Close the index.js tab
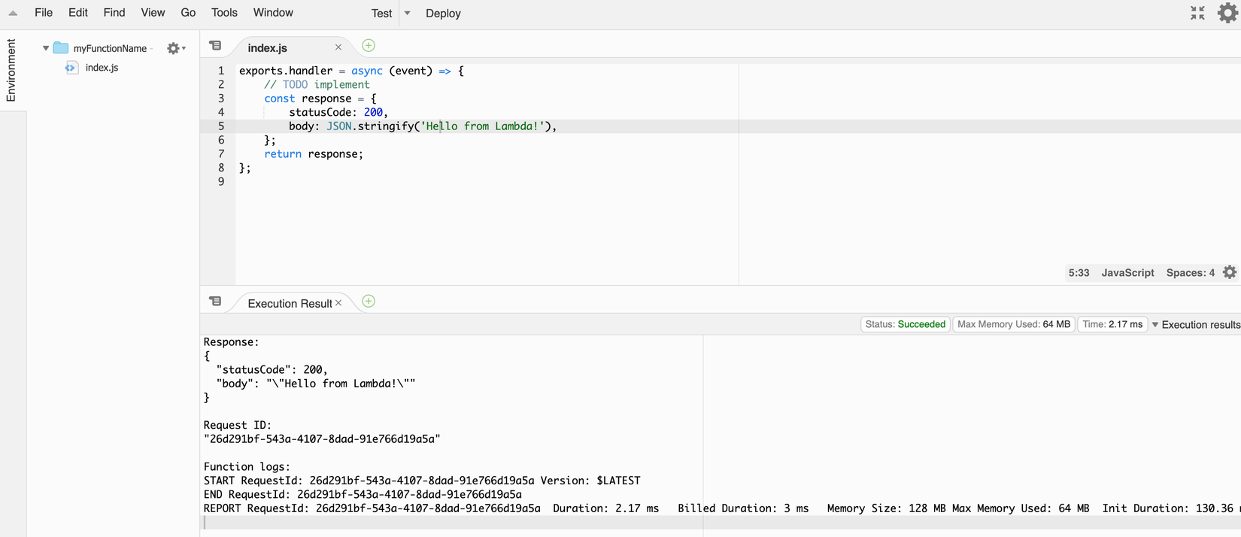Image resolution: width=1241 pixels, height=537 pixels. click(338, 47)
